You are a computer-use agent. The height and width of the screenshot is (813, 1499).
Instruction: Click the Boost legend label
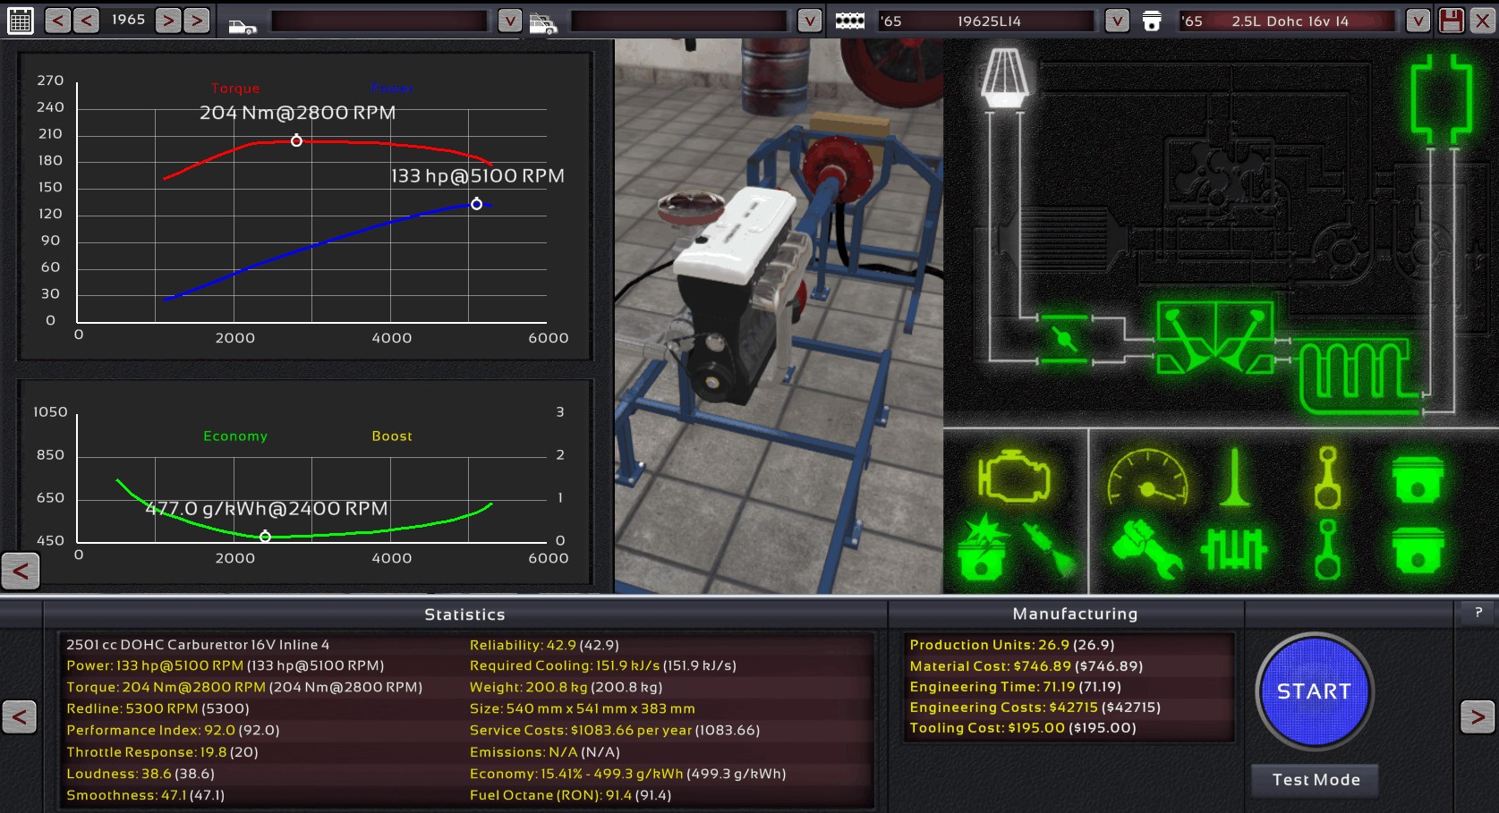pos(392,436)
